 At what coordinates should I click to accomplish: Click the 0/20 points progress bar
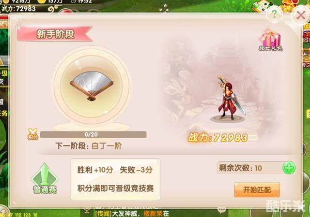coord(93,134)
